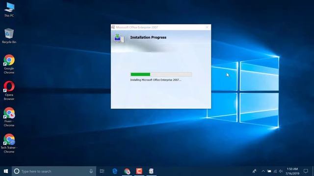
Task: Launch Microsoft Edge from taskbar
Action: pos(115,171)
